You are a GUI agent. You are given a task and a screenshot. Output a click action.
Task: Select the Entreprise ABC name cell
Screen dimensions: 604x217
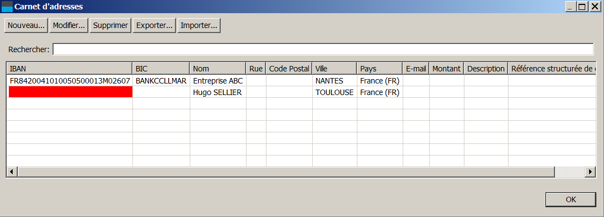(218, 81)
